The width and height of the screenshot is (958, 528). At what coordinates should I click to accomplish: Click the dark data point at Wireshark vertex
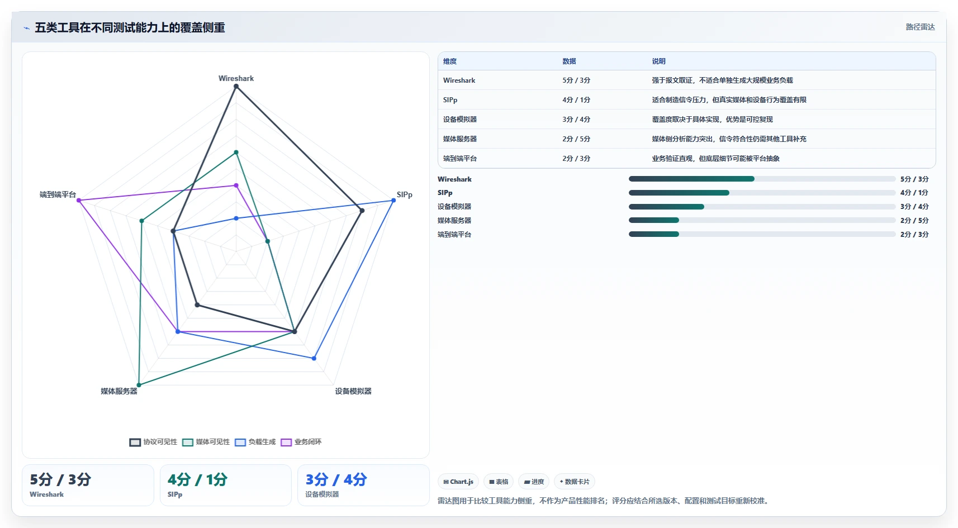click(x=236, y=87)
